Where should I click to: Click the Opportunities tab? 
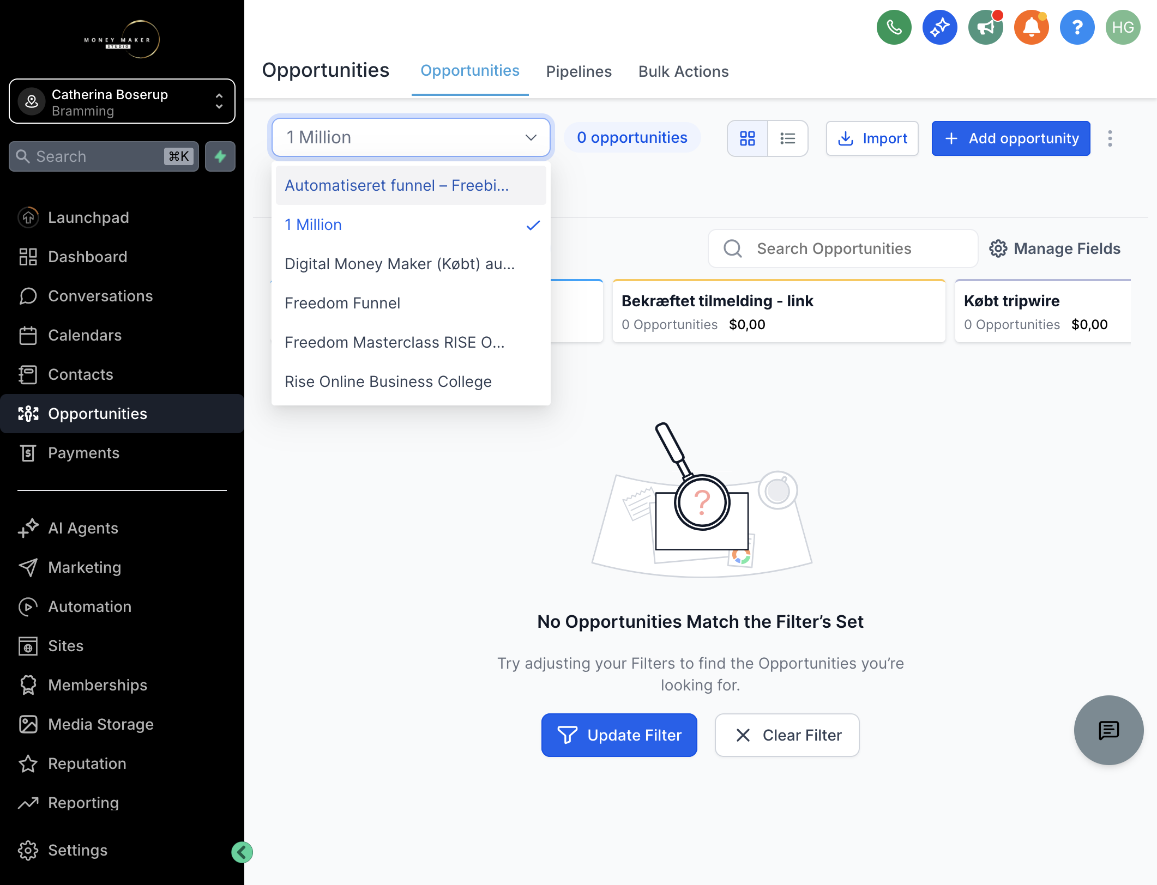(469, 71)
